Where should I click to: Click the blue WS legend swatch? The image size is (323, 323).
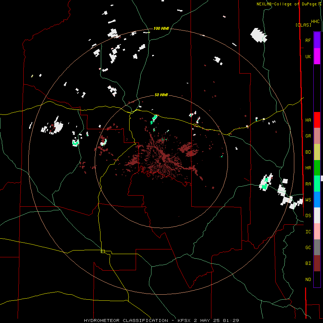tap(317, 200)
